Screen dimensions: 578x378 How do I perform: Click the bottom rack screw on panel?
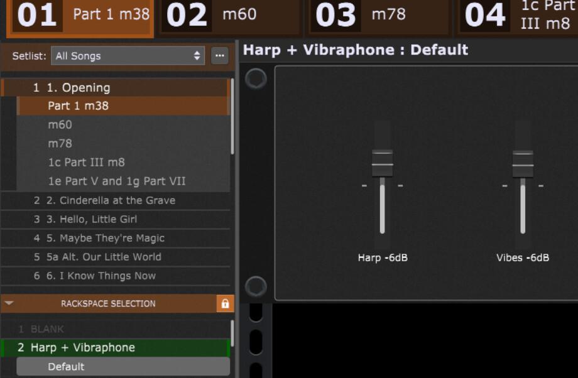click(x=256, y=286)
